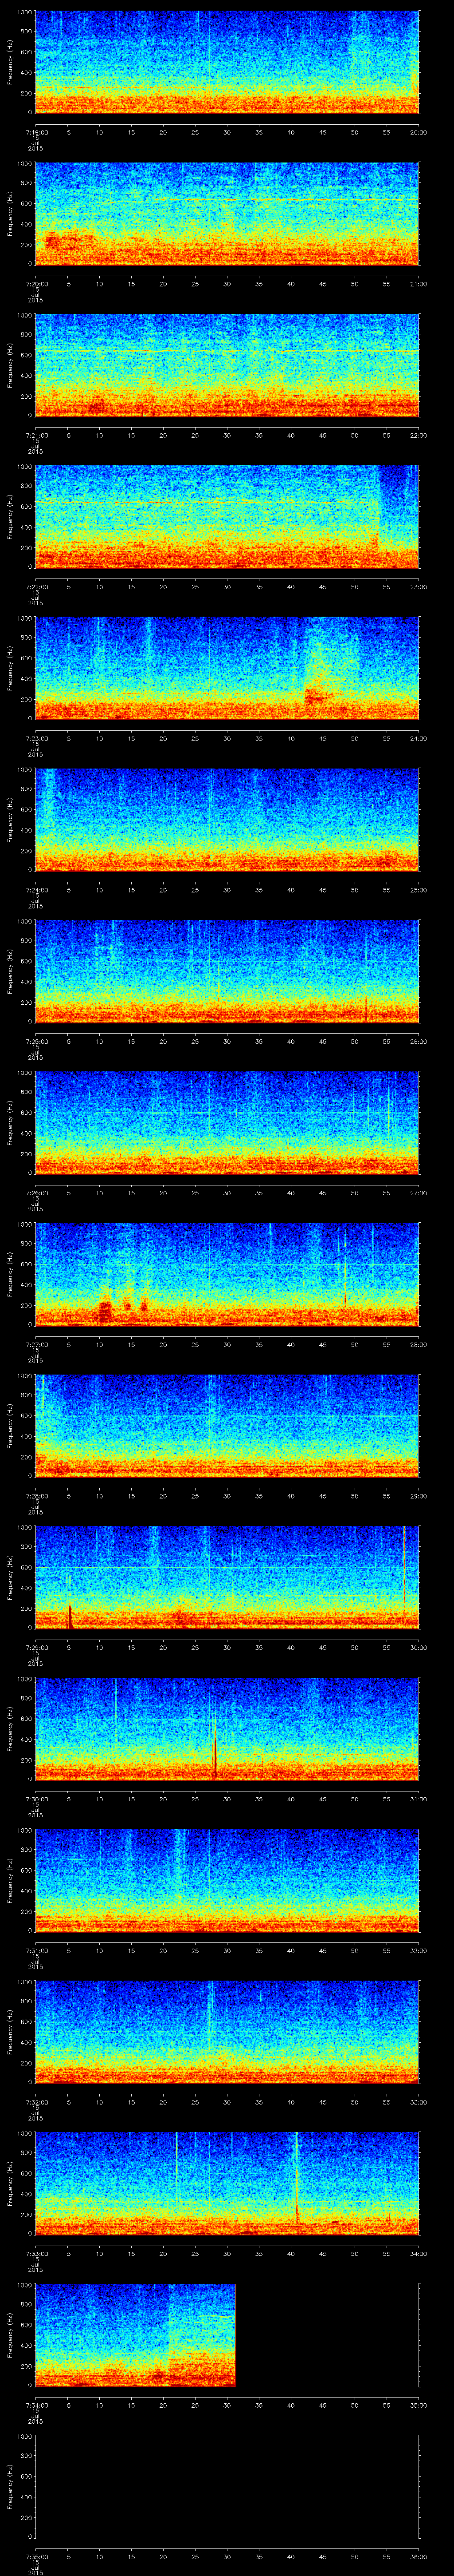
Task: Click the 7:26:00 time label
Action: click(x=36, y=1192)
